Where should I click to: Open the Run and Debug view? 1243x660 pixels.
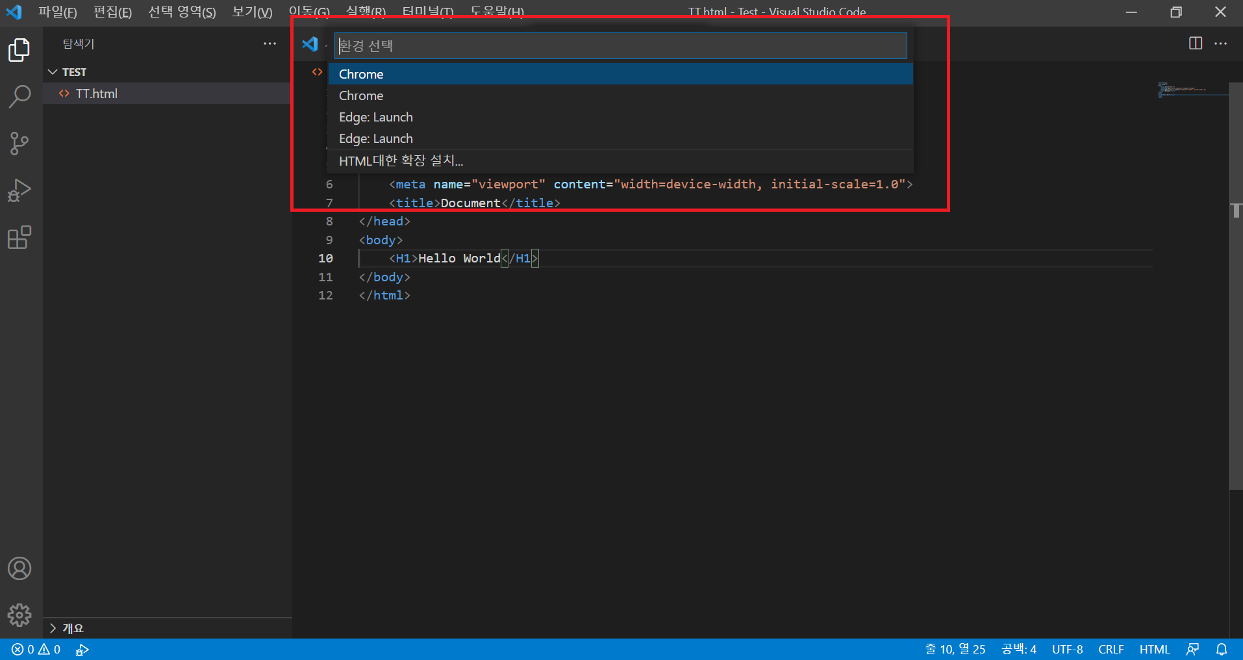click(x=19, y=190)
